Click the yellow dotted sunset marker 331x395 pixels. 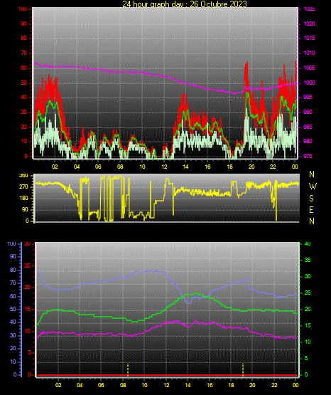pos(243,370)
